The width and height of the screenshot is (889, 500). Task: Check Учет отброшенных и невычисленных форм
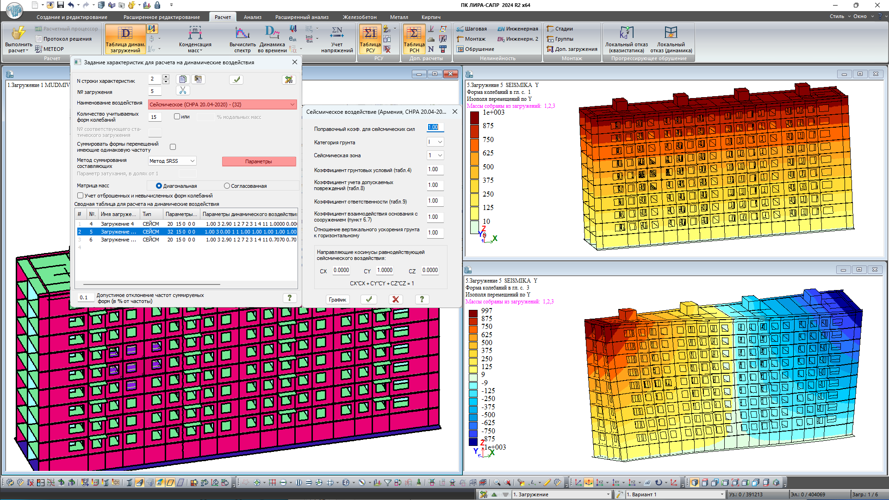tap(81, 196)
